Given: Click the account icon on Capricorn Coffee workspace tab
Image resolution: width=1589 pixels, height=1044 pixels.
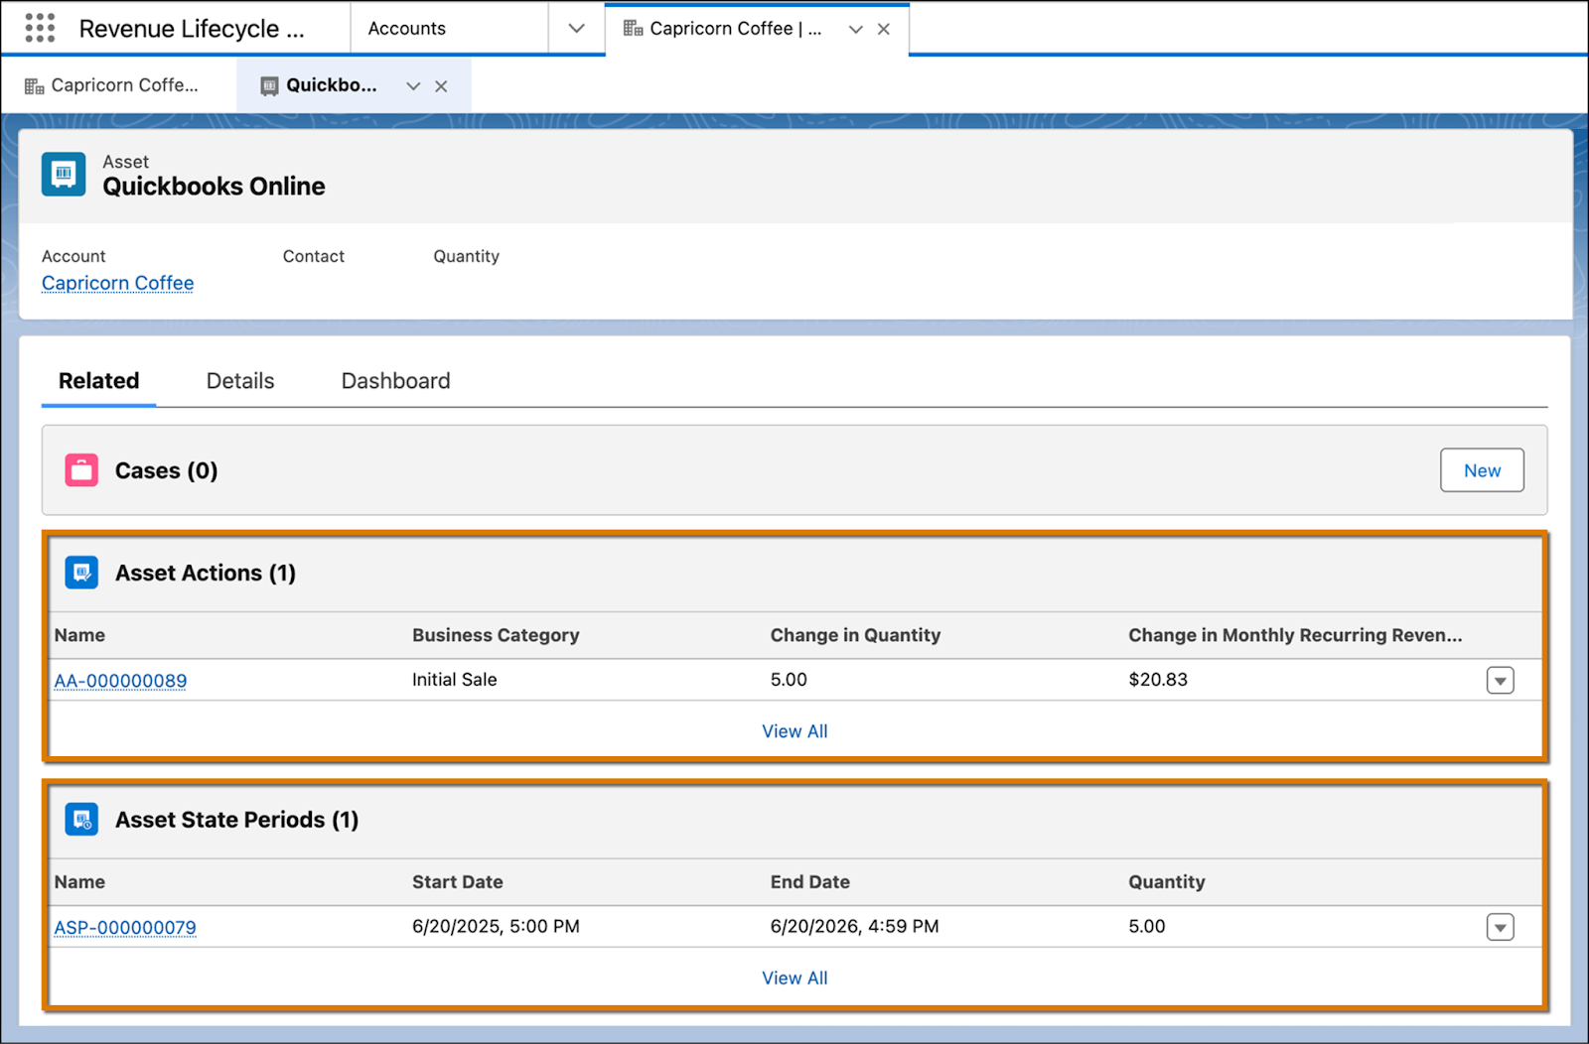Looking at the screenshot, I should click(x=633, y=28).
